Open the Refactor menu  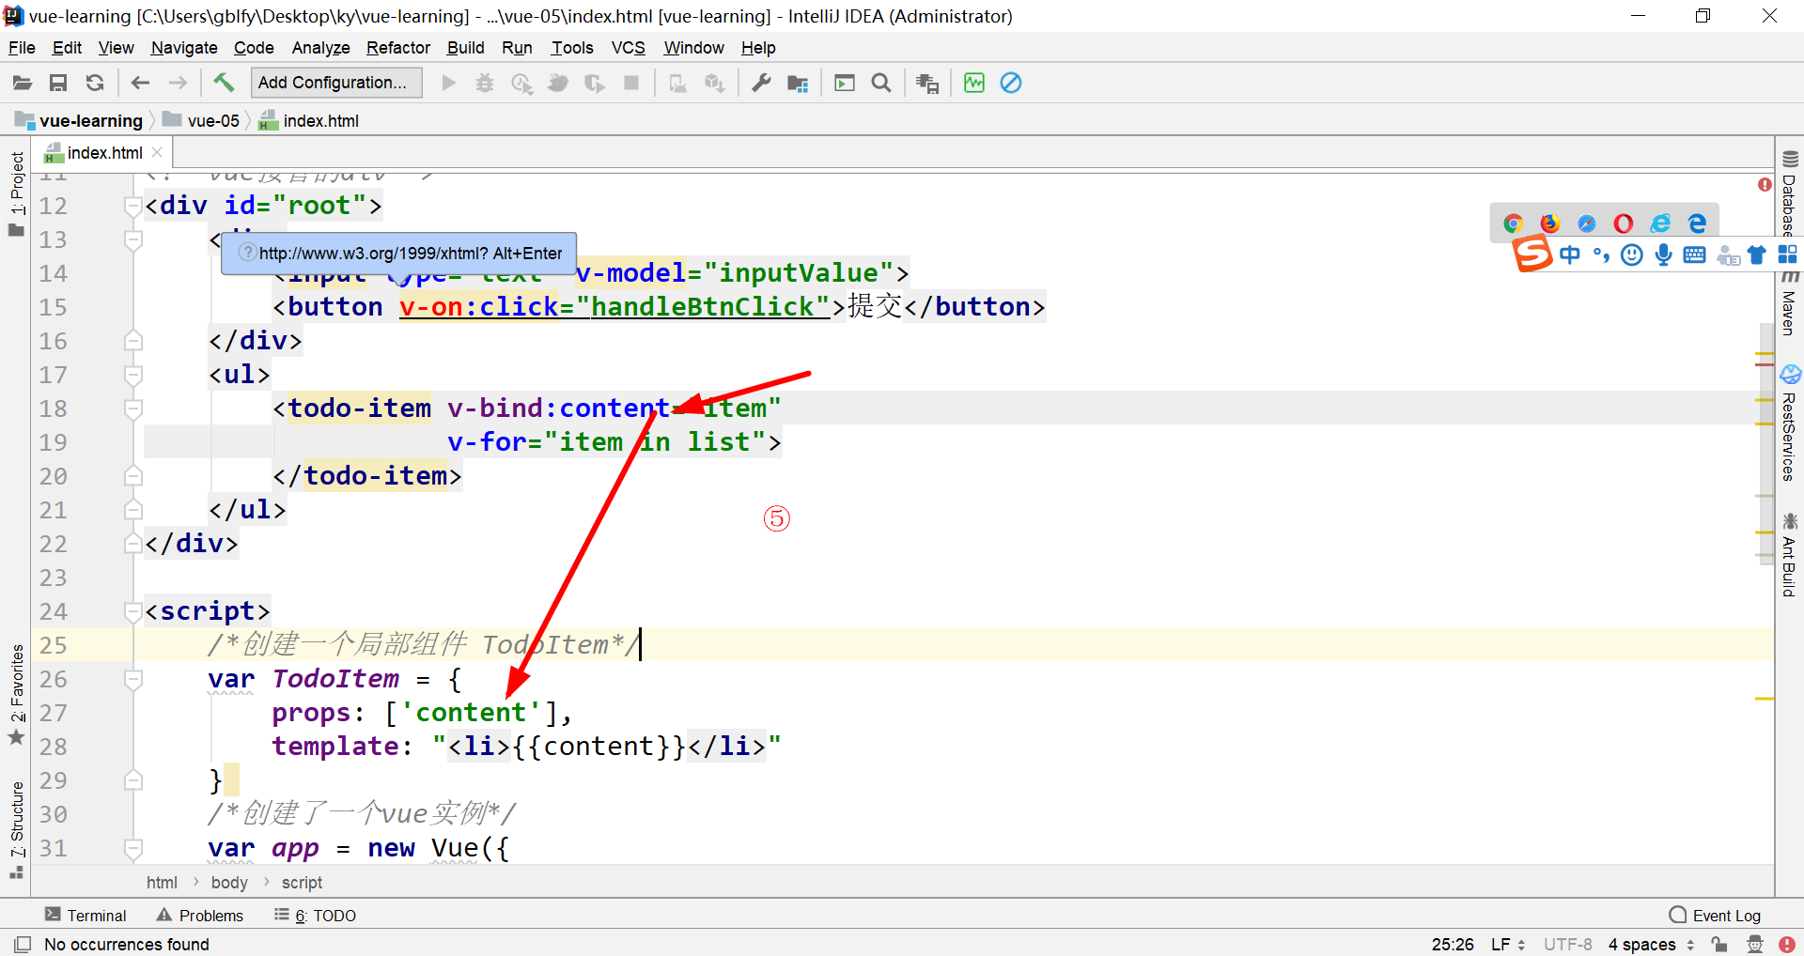click(398, 48)
